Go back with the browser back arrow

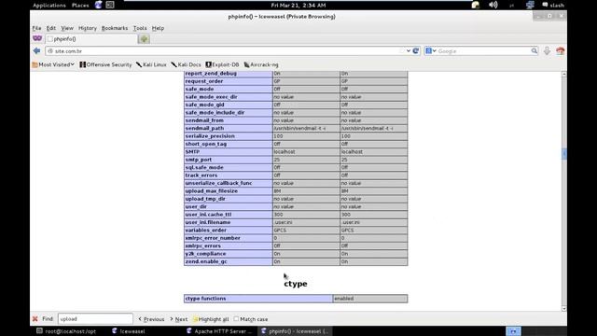click(x=37, y=50)
